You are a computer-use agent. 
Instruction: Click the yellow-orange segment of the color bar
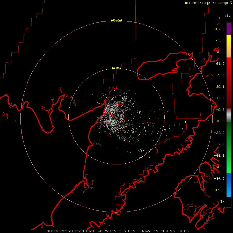pos(229,46)
